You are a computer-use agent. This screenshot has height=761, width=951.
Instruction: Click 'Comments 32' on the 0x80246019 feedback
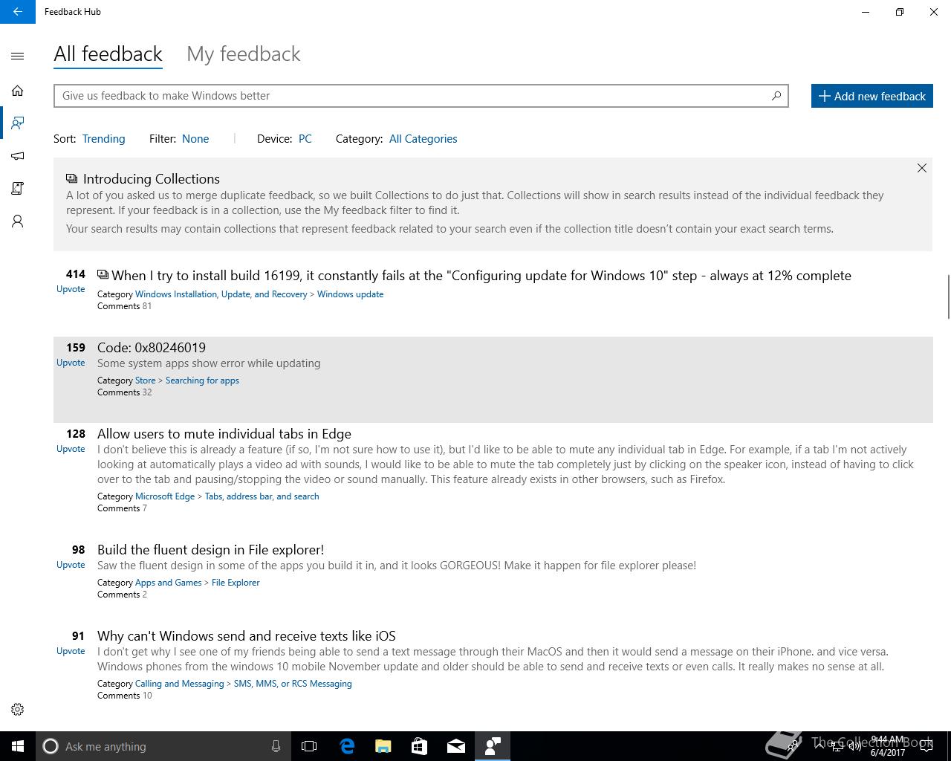tap(124, 392)
